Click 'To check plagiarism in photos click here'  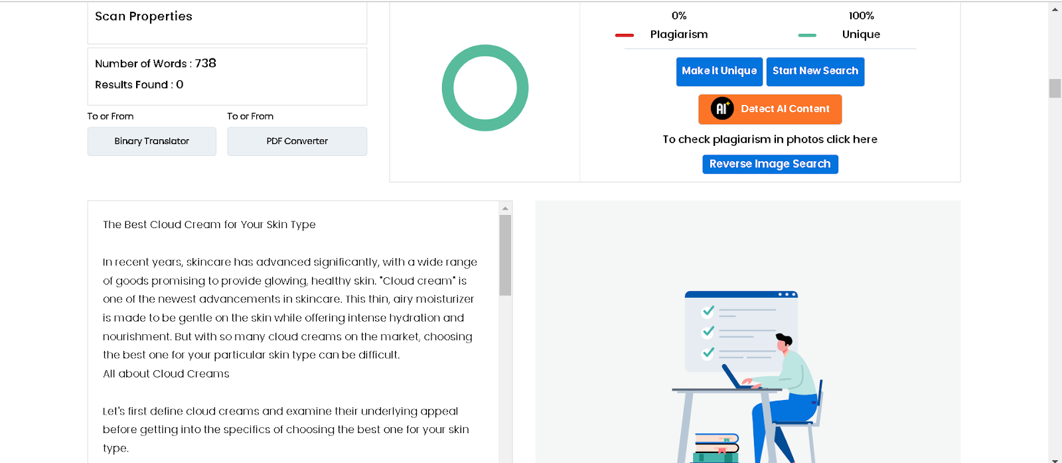pyautogui.click(x=770, y=139)
